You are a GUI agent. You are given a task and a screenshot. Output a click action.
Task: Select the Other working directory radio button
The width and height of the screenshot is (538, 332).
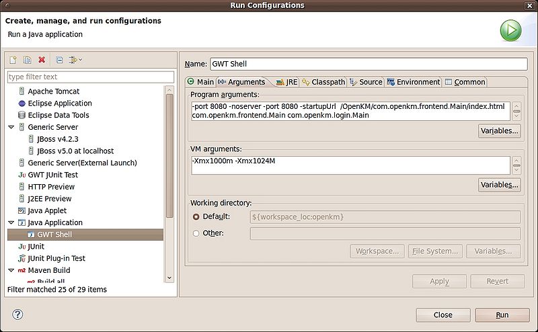pos(196,233)
